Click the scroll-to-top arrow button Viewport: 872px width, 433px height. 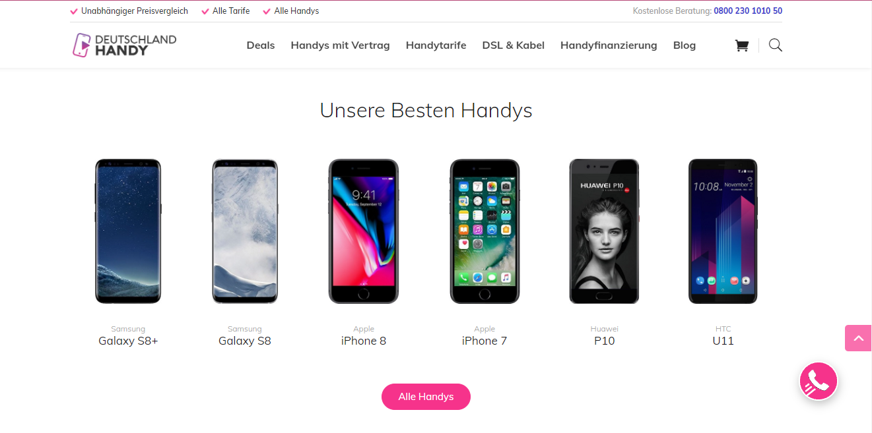858,338
